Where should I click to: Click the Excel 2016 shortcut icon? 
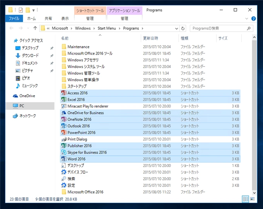pyautogui.click(x=64, y=99)
